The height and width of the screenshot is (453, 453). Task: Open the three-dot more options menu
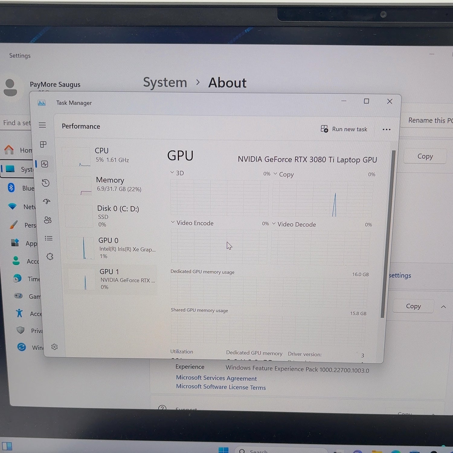pos(387,130)
